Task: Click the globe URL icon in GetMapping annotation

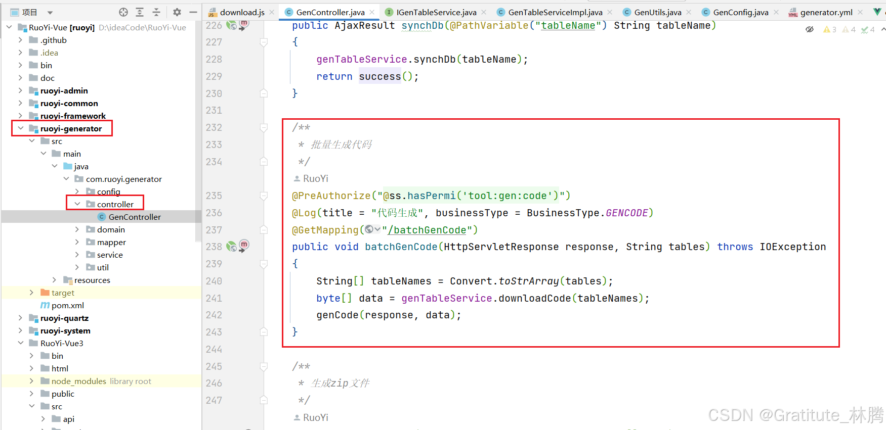Action: coord(369,229)
